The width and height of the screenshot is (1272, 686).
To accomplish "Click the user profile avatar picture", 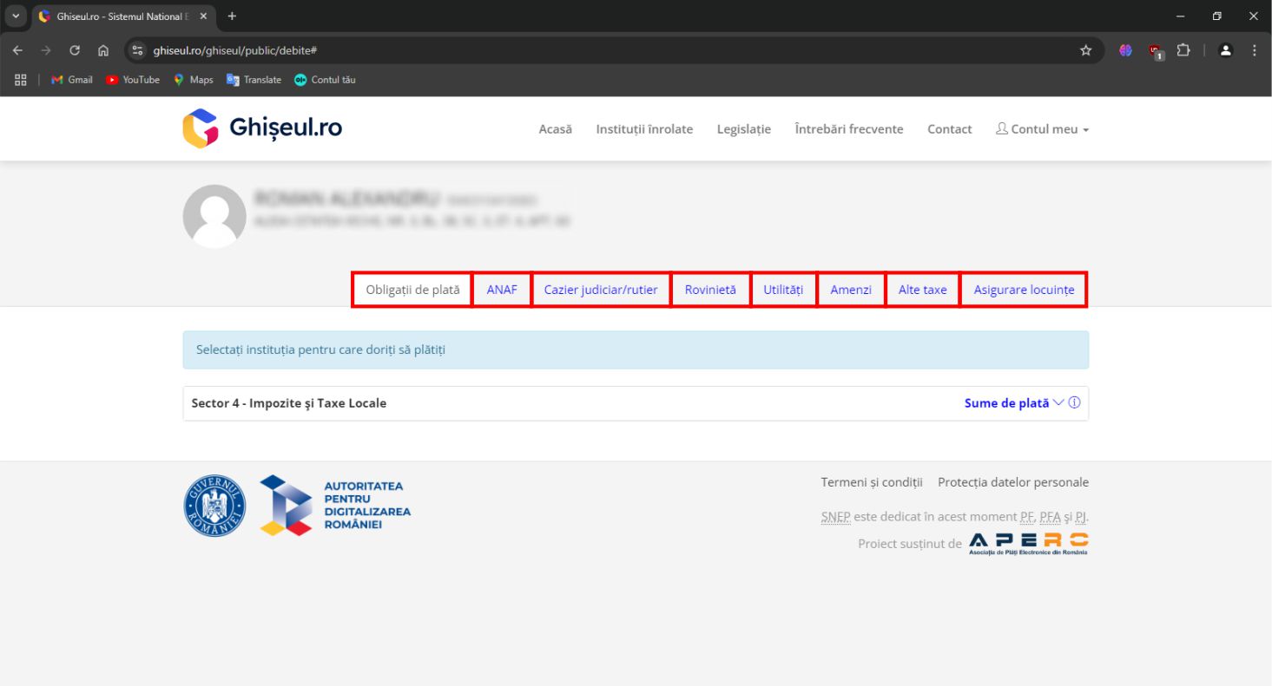I will pos(214,216).
